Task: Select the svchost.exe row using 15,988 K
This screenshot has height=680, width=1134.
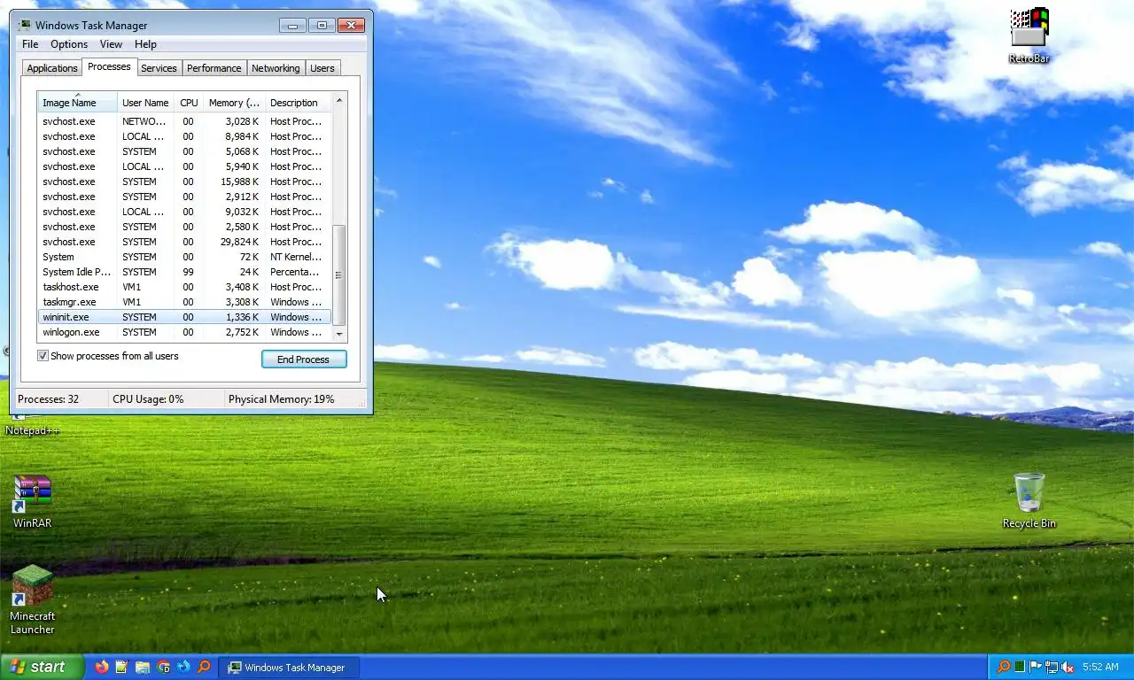Action: pos(184,182)
